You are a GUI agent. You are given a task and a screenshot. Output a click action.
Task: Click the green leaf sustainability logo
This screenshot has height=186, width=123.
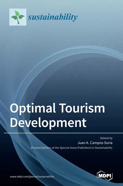(18, 17)
